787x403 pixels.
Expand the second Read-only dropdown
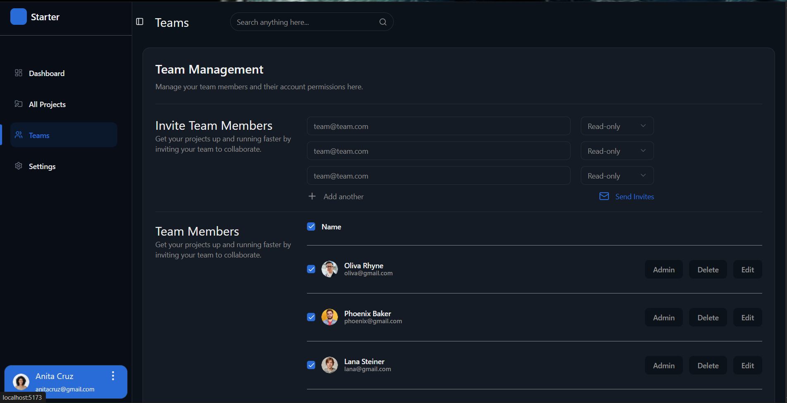[x=617, y=150]
